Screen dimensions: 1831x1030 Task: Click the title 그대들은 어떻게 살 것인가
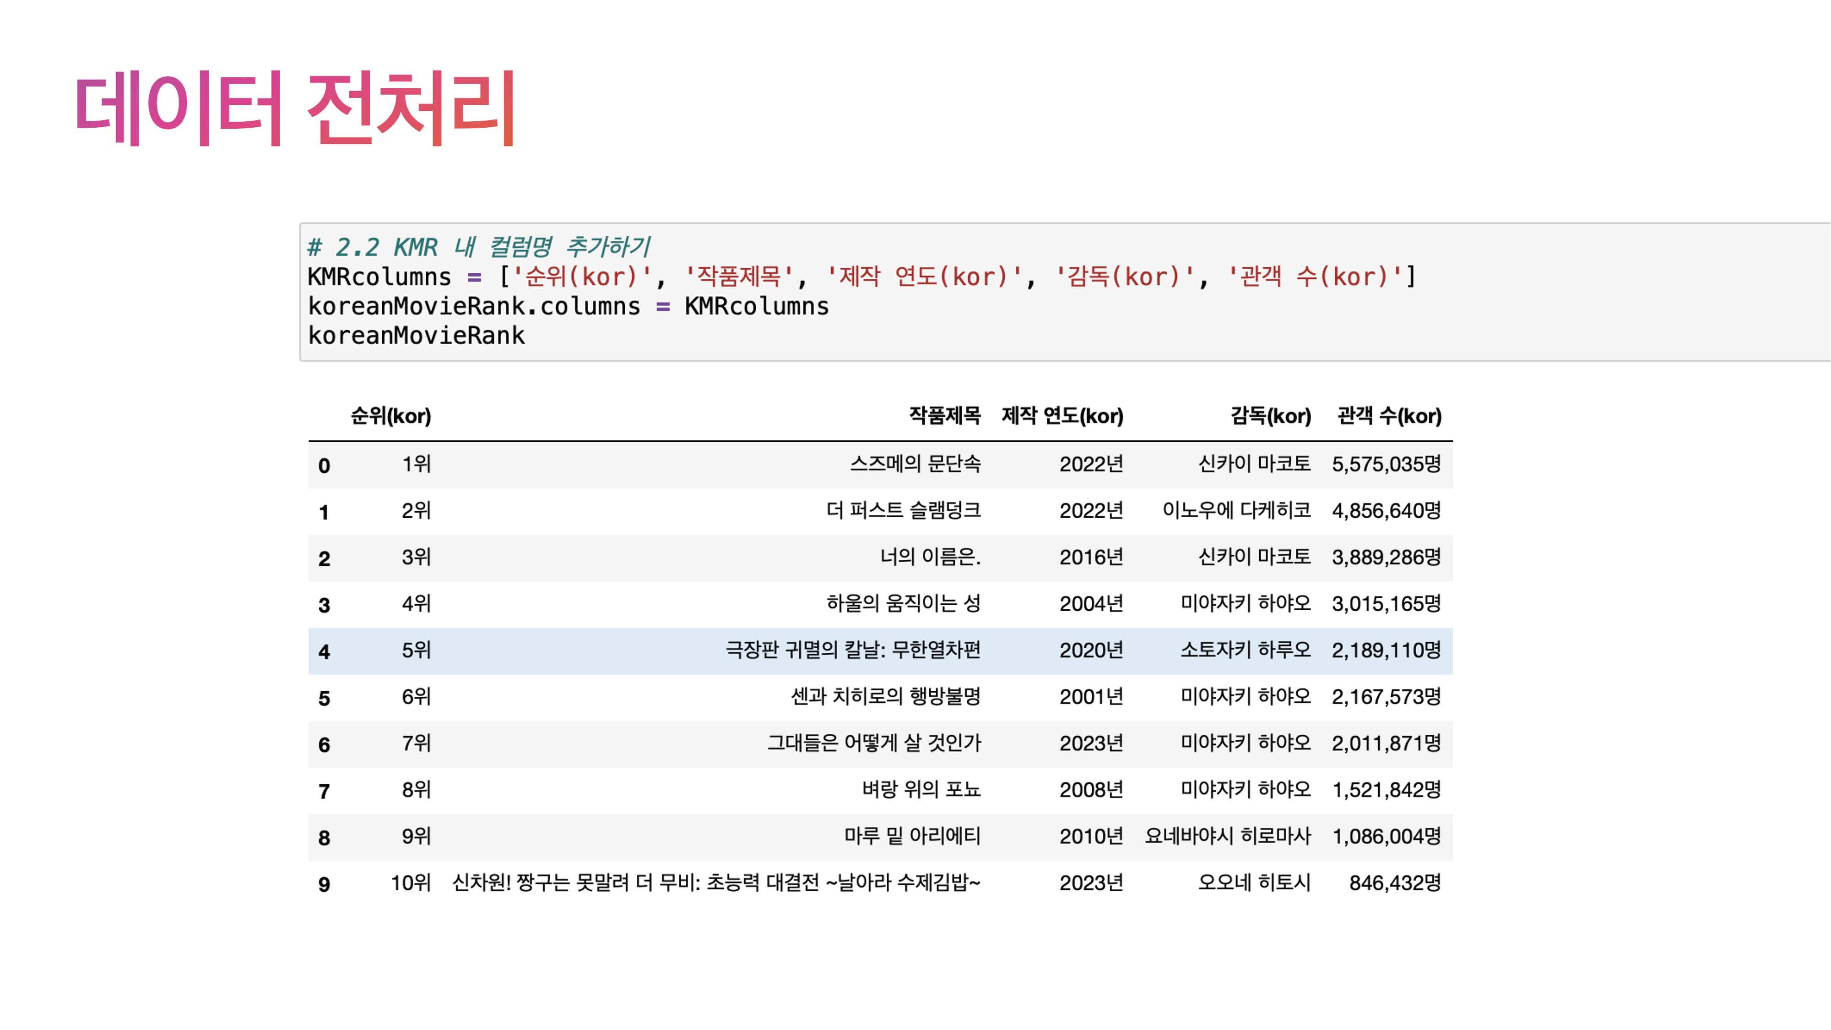pyautogui.click(x=873, y=743)
